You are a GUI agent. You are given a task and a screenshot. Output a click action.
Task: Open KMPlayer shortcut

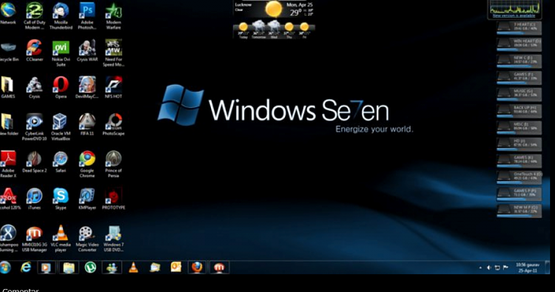pyautogui.click(x=87, y=199)
